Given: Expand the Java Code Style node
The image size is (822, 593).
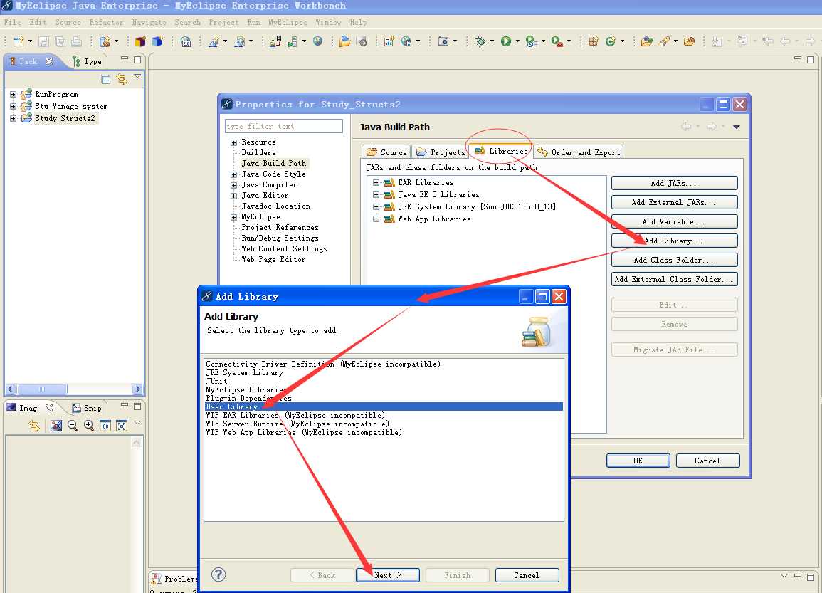Looking at the screenshot, I should tap(234, 174).
